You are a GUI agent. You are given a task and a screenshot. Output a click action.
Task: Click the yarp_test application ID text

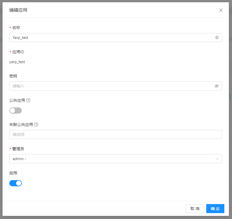[17, 62]
